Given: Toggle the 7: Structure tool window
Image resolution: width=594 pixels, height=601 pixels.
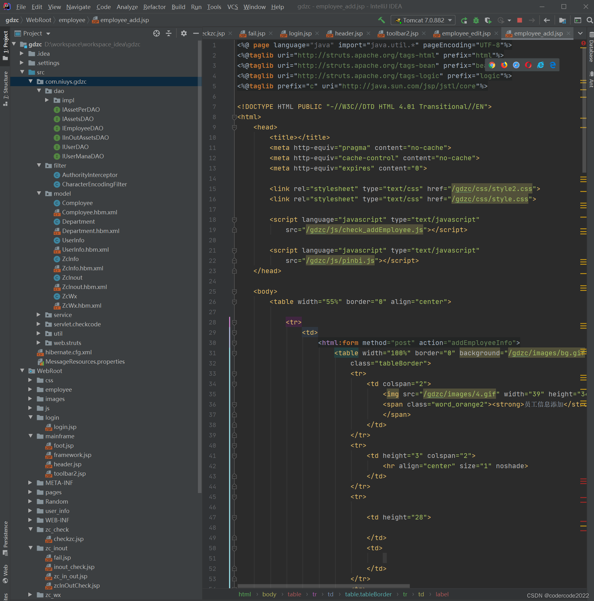Looking at the screenshot, I should point(5,89).
